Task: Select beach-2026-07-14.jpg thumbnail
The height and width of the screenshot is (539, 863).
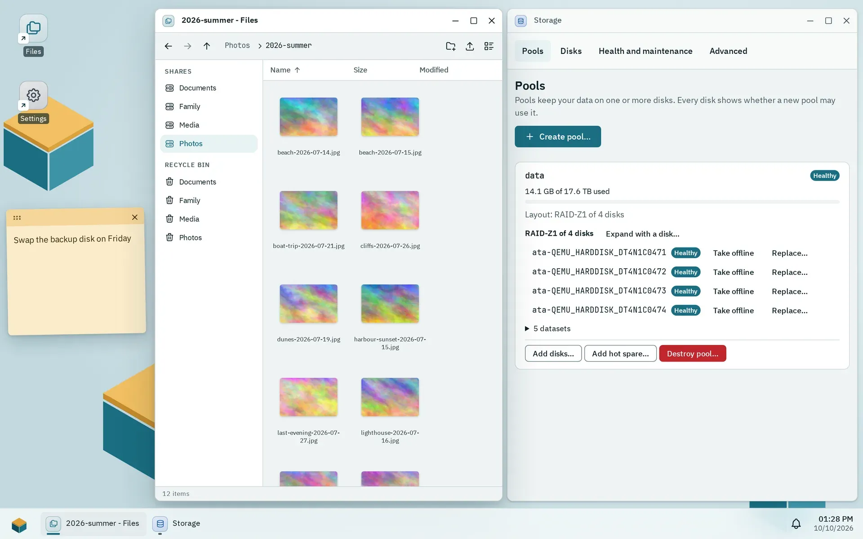Action: click(x=308, y=117)
